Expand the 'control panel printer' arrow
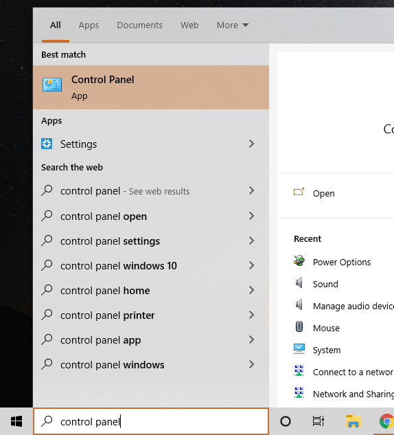Screen dimensions: 394x435 click(x=251, y=315)
